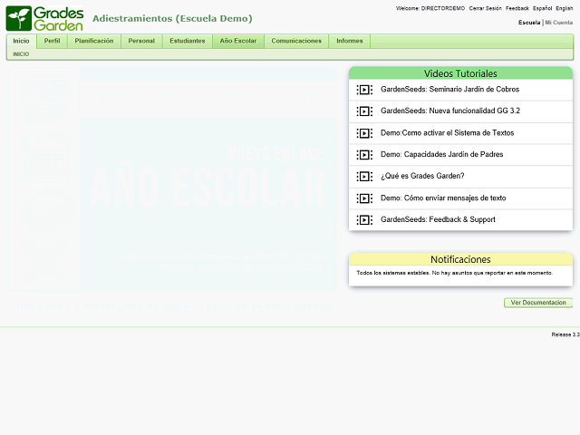The width and height of the screenshot is (580, 435).
Task: Open GardenSeeds: Seminario Jardín de Cobros video
Action: [449, 90]
